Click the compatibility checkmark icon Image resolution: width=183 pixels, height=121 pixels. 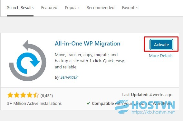pos(88,103)
